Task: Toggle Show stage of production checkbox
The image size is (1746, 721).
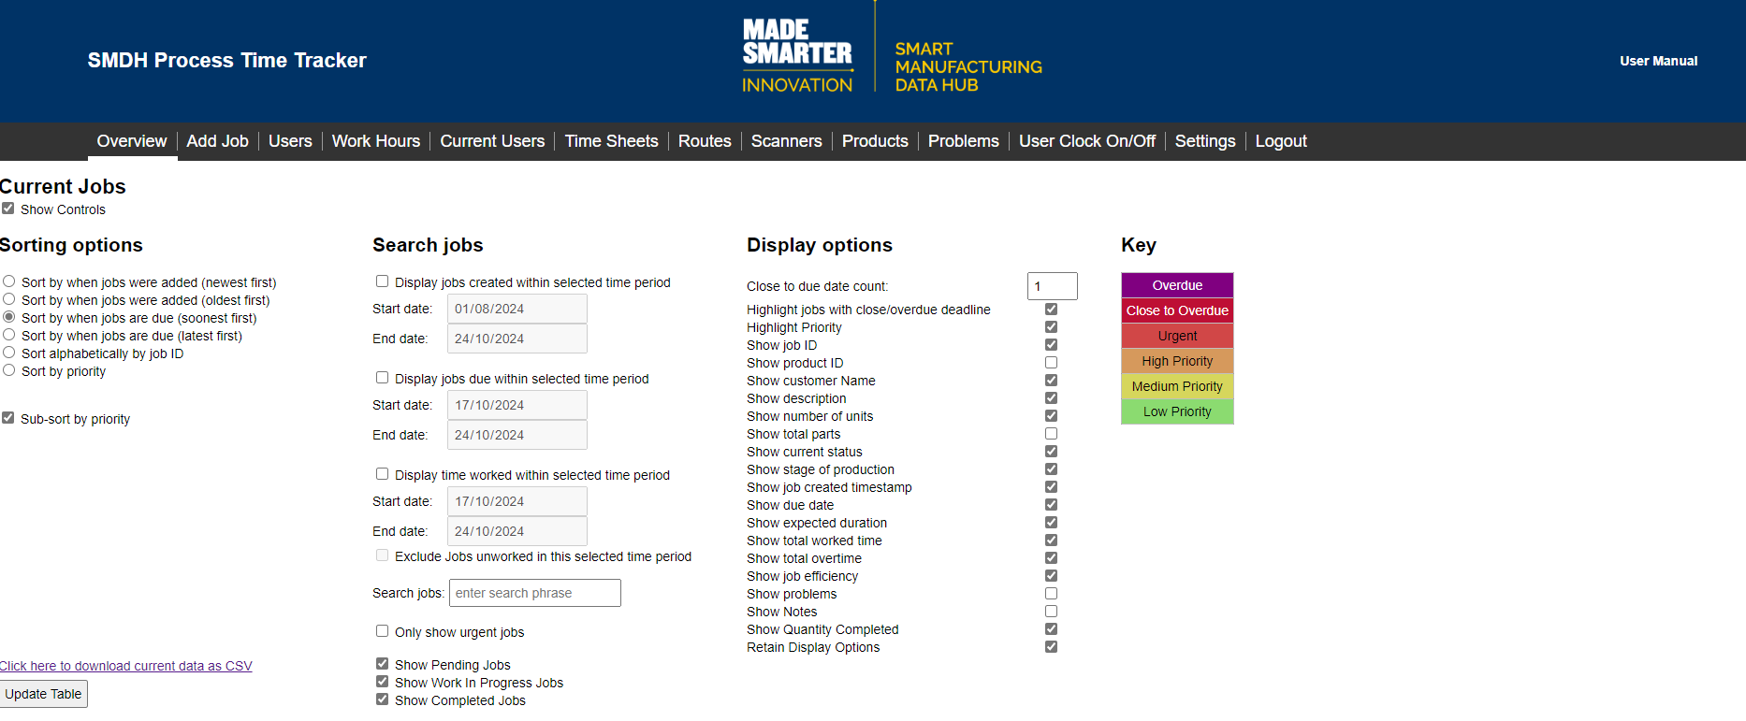Action: [1051, 469]
